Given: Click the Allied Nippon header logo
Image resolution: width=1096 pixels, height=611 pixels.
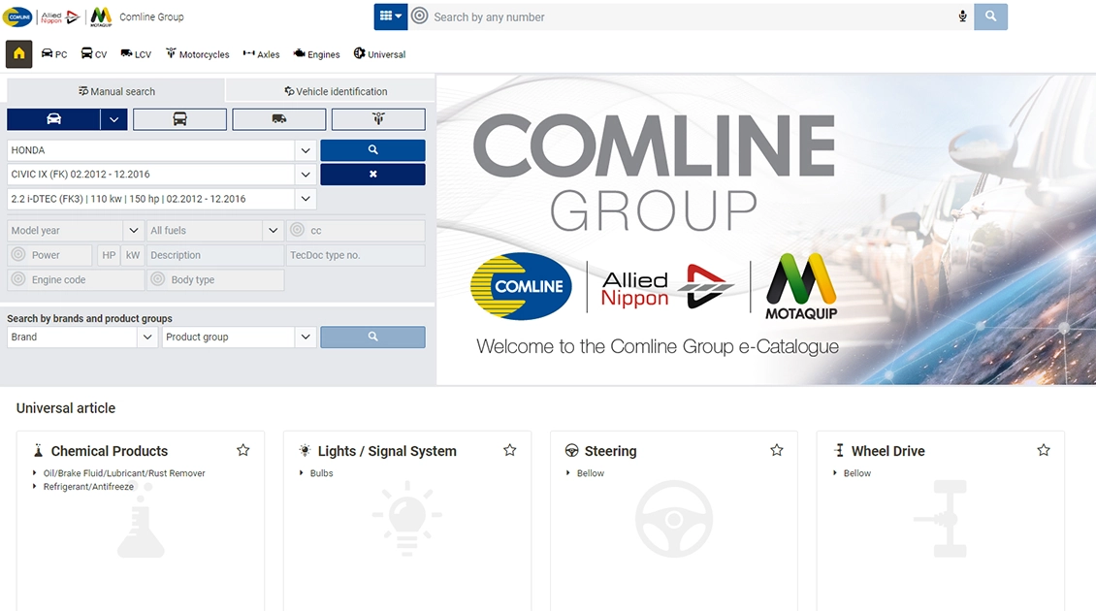Looking at the screenshot, I should (60, 16).
